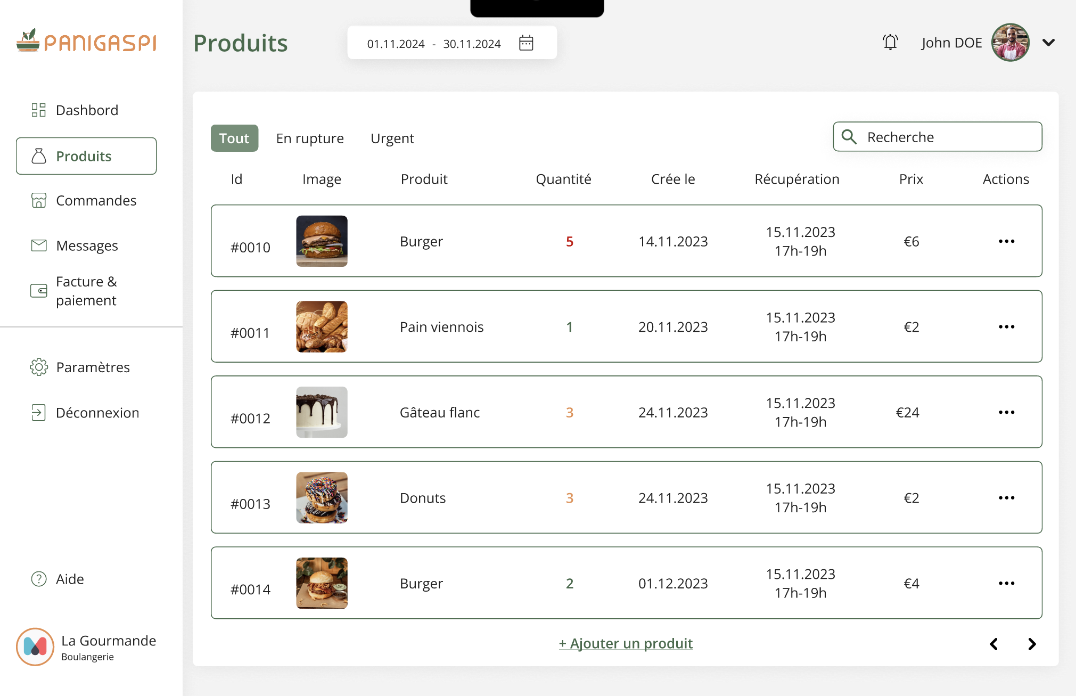This screenshot has height=696, width=1076.
Task: Go to the next page arrow
Action: click(1032, 644)
